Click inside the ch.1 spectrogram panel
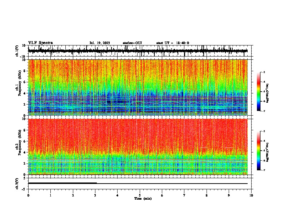 pyautogui.click(x=138, y=87)
